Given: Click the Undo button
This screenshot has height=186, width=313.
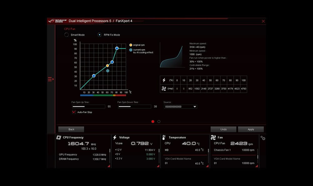Looking at the screenshot, I should (x=223, y=129).
